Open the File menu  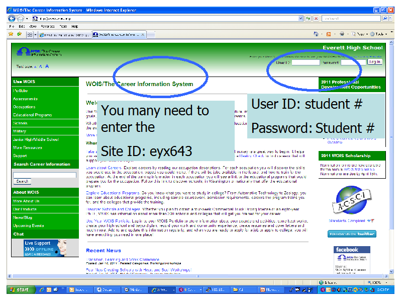point(12,26)
